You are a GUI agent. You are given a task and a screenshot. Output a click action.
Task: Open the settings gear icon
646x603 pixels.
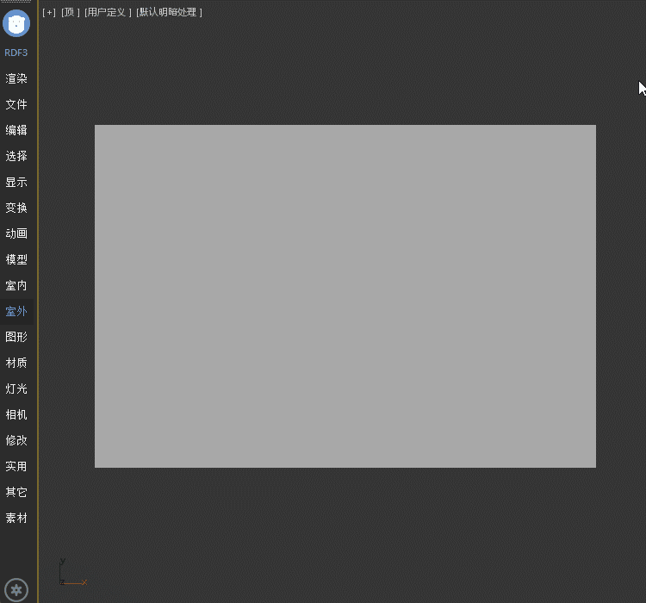point(16,590)
